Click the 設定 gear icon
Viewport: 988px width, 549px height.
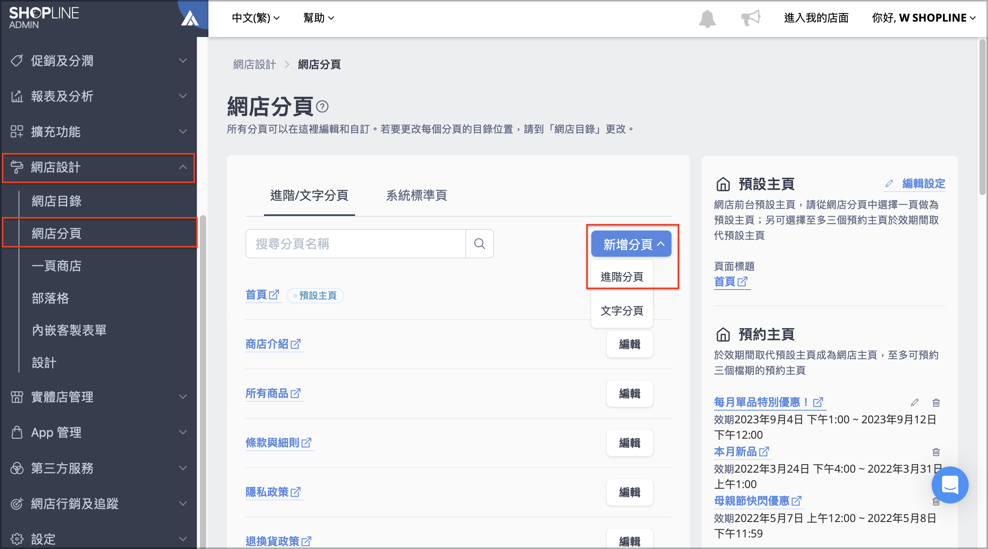(x=17, y=539)
